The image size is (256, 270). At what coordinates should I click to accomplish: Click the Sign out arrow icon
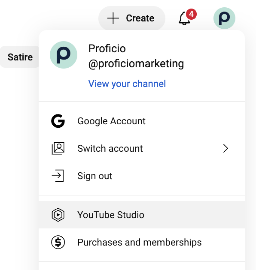pos(58,176)
